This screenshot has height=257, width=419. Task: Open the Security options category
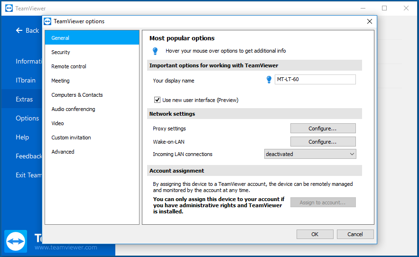click(x=92, y=52)
